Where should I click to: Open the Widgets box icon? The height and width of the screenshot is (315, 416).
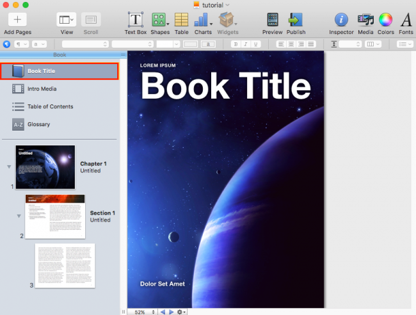[227, 20]
